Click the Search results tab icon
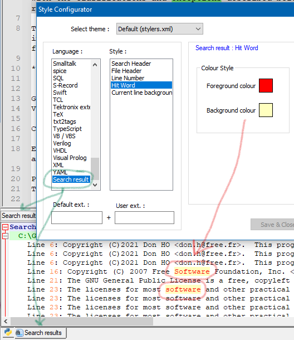The height and width of the screenshot is (340, 294). (x=19, y=333)
